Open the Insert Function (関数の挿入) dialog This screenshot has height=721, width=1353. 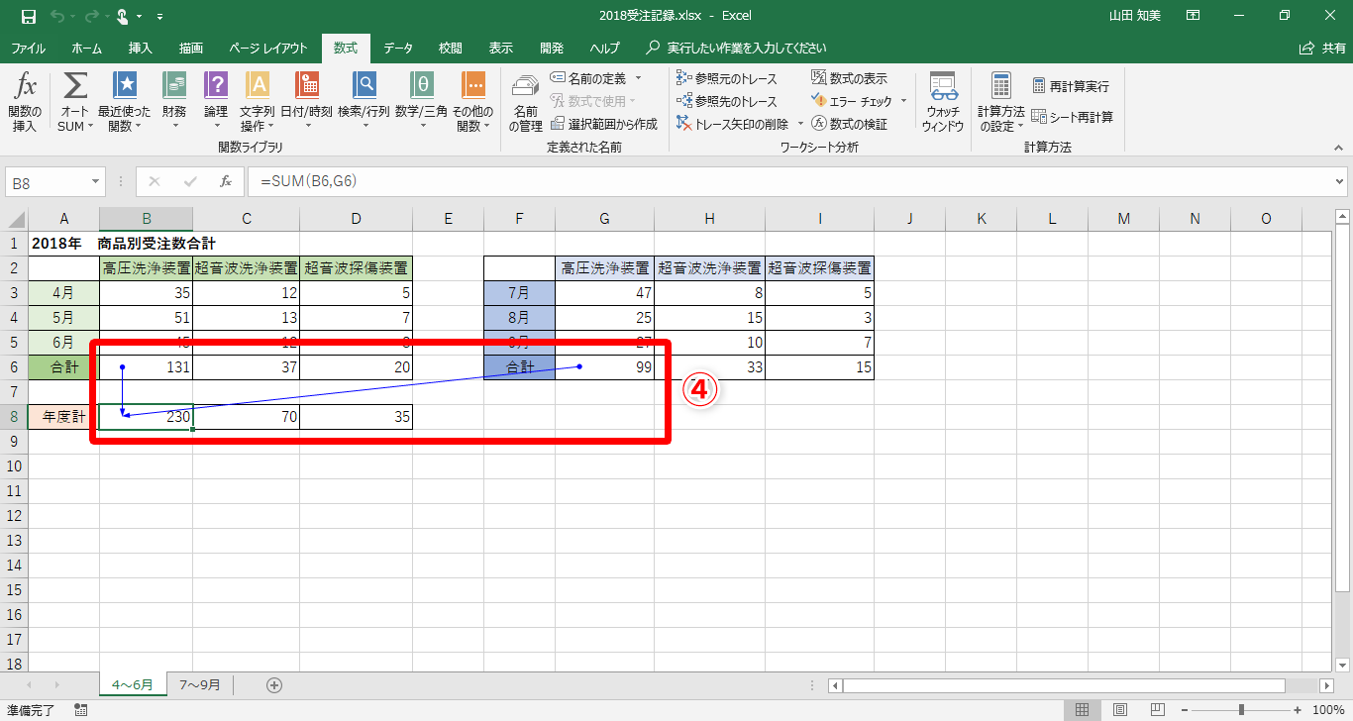[25, 102]
